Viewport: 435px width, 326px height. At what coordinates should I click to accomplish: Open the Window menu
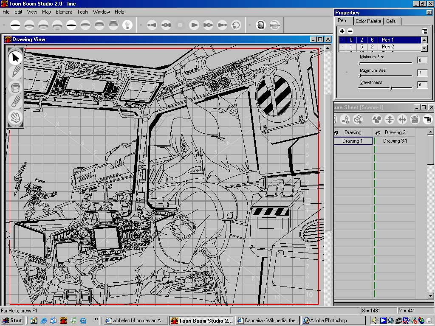(101, 12)
